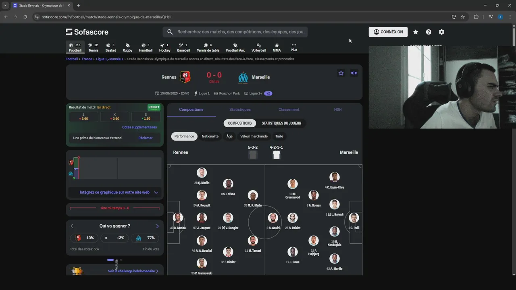Open the Handball sport category
The image size is (516, 290).
coord(146,48)
